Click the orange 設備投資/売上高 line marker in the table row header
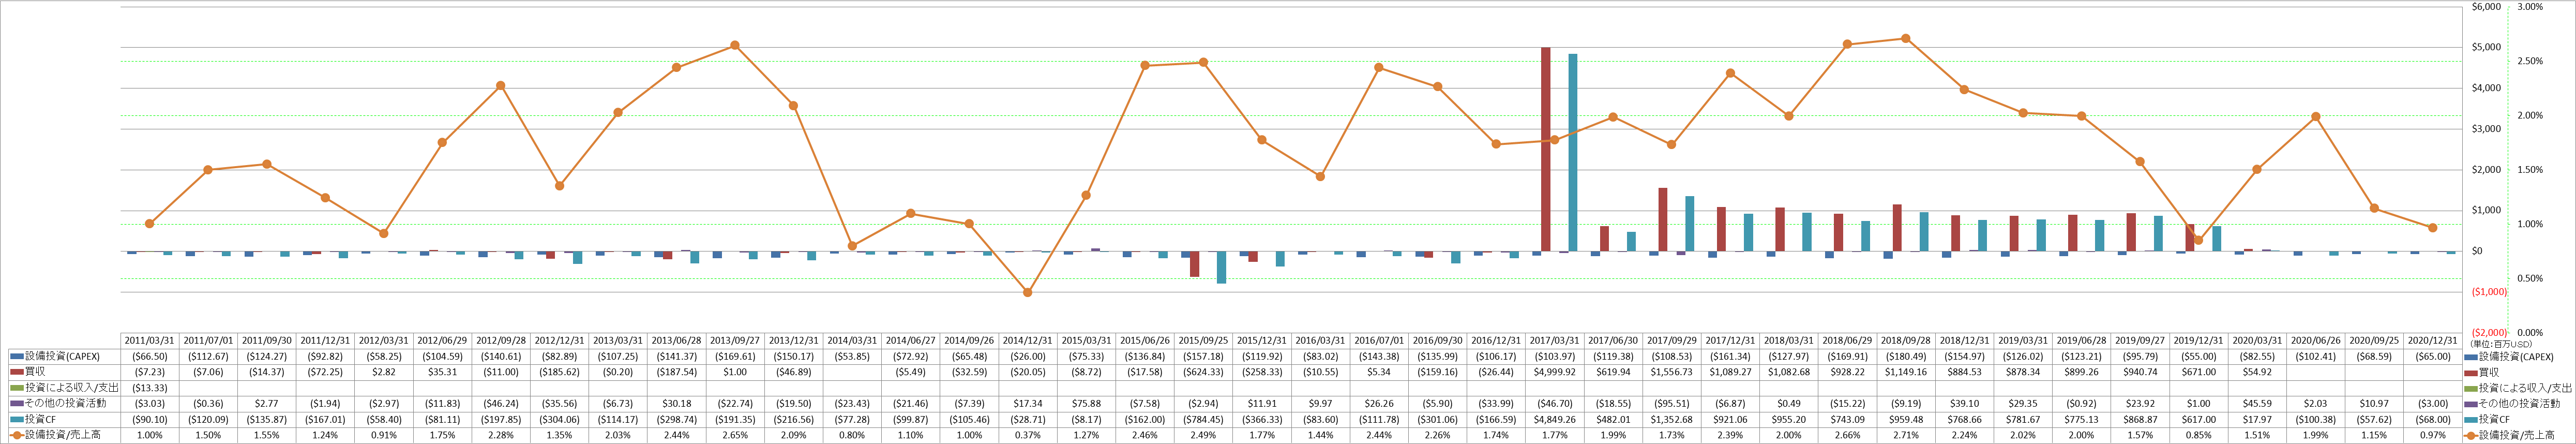 (16, 436)
